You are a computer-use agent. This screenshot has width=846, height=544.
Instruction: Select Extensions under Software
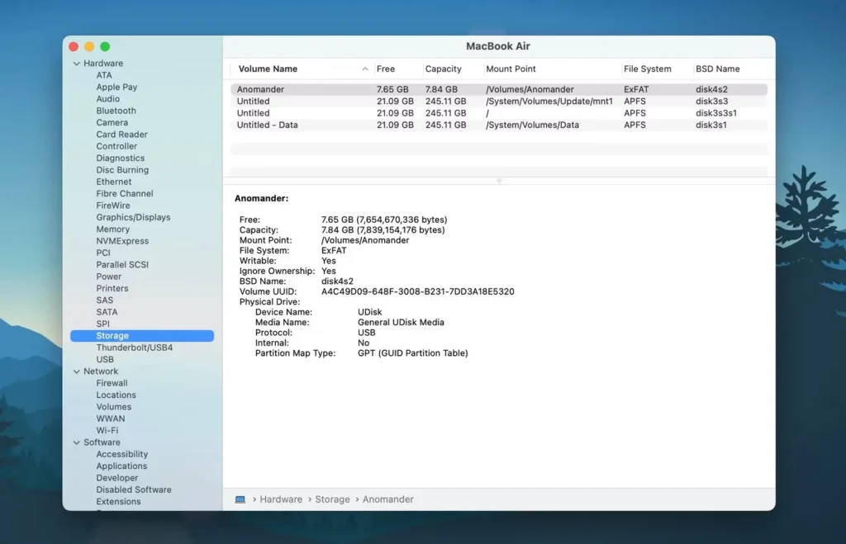(119, 503)
